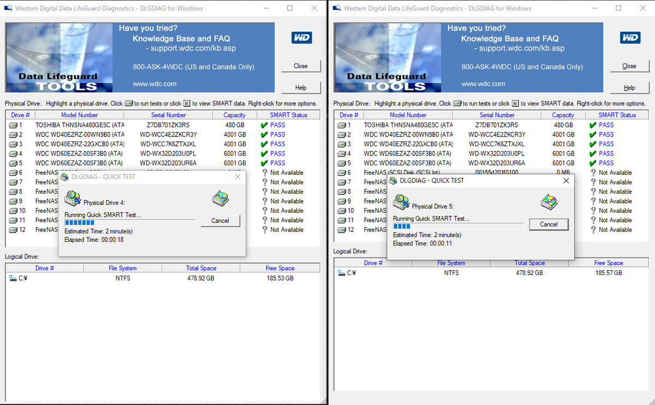Image resolution: width=655 pixels, height=405 pixels.
Task: Click the Close button in left window
Action: click(301, 66)
